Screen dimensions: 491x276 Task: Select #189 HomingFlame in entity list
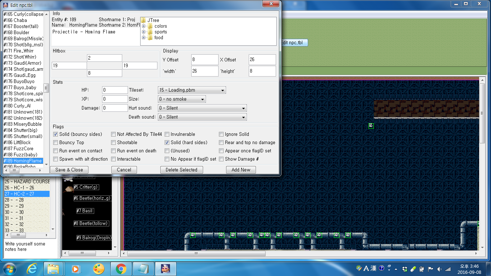(x=23, y=161)
